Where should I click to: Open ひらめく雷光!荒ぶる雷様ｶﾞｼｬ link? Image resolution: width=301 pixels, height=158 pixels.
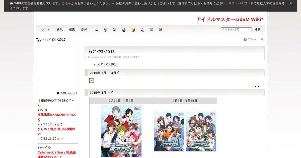[57, 131]
